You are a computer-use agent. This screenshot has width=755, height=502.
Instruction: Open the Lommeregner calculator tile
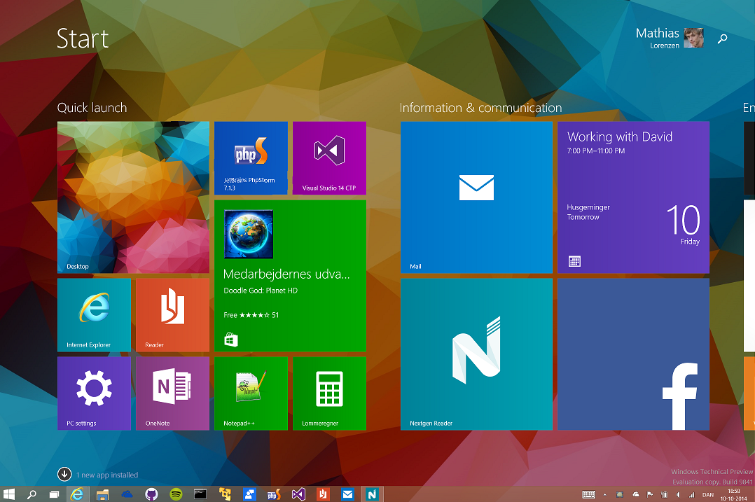pyautogui.click(x=329, y=393)
